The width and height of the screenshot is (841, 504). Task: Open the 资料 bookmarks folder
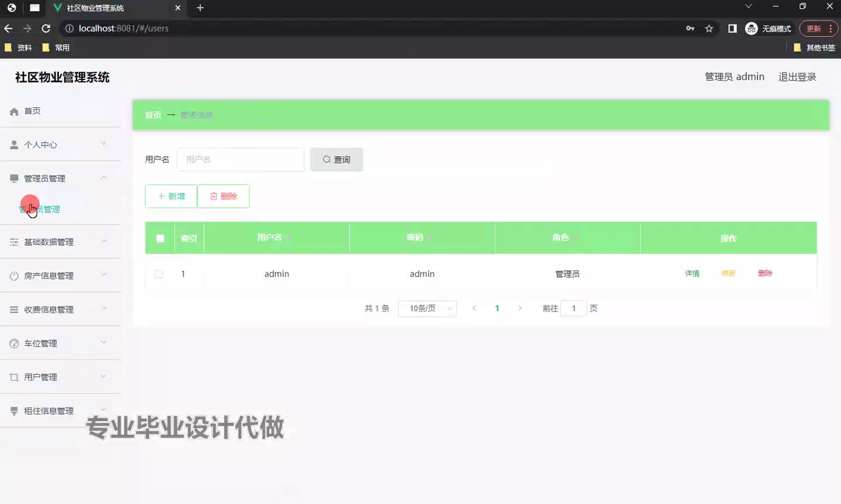pyautogui.click(x=18, y=48)
